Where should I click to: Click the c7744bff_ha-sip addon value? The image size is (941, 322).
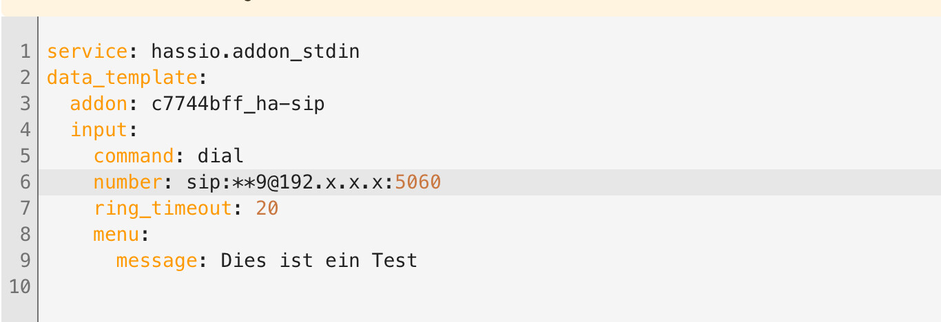pos(238,104)
